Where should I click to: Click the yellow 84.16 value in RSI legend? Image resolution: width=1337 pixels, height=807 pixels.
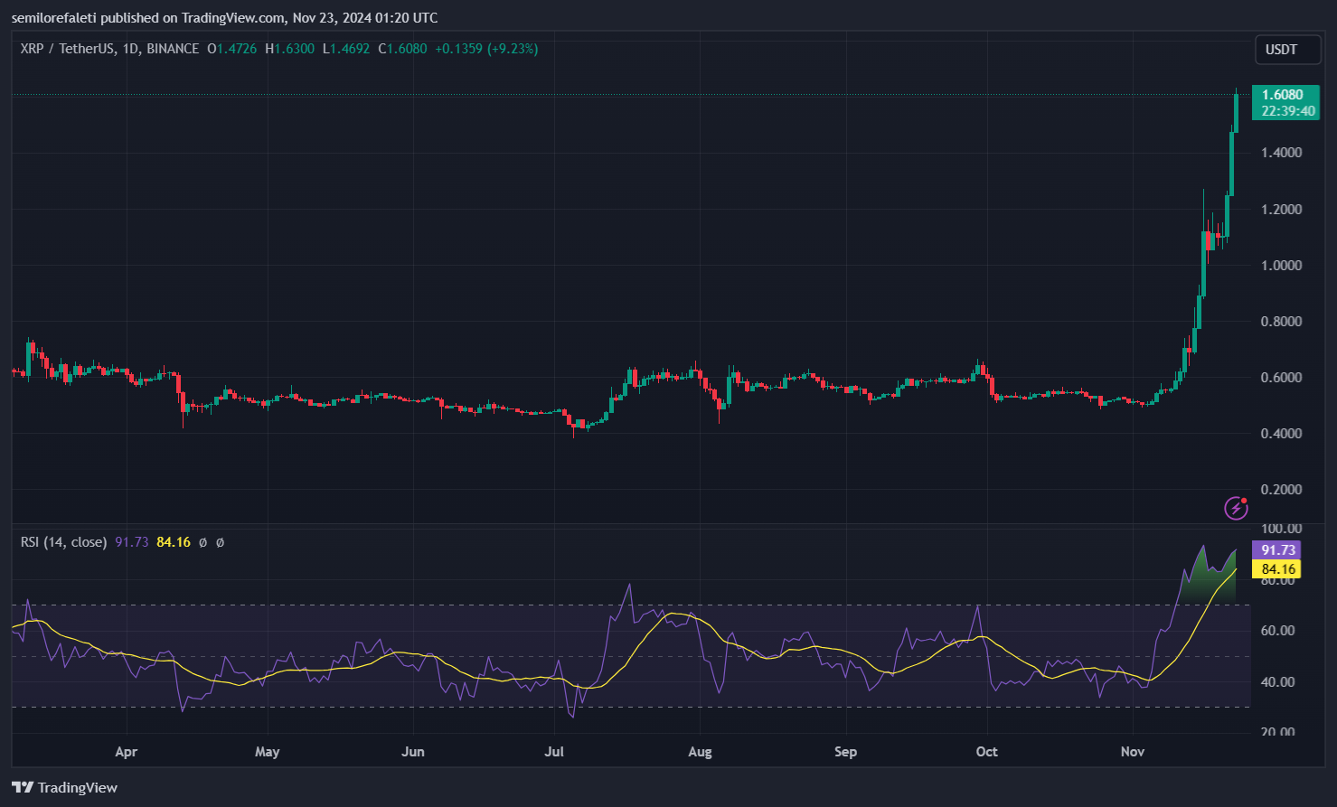(x=174, y=542)
